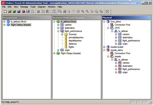Image resolution: width=153 pixels, height=105 pixels.
Task: Click the consistency check icon after Paste
Action: [54, 11]
